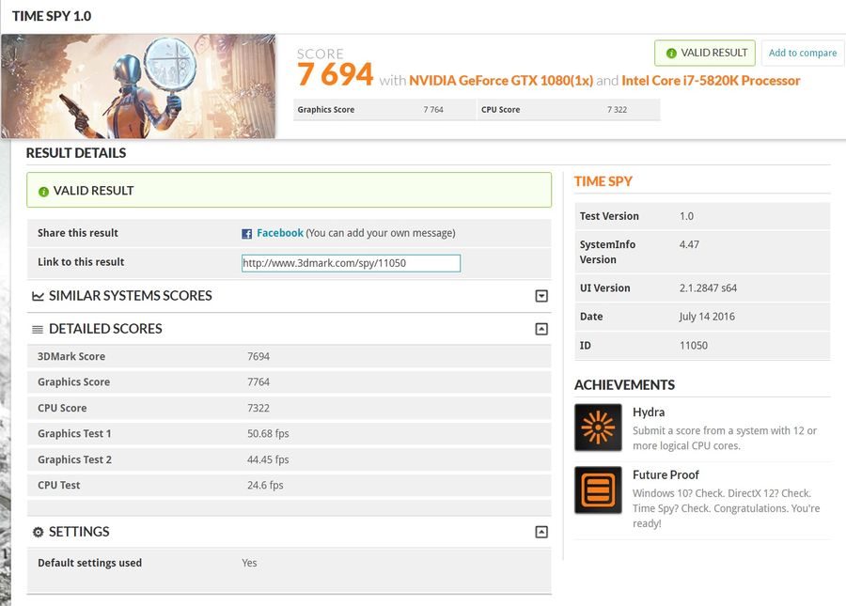Image resolution: width=846 pixels, height=606 pixels.
Task: Click the Graphics Score value 7764 in details
Action: click(258, 381)
